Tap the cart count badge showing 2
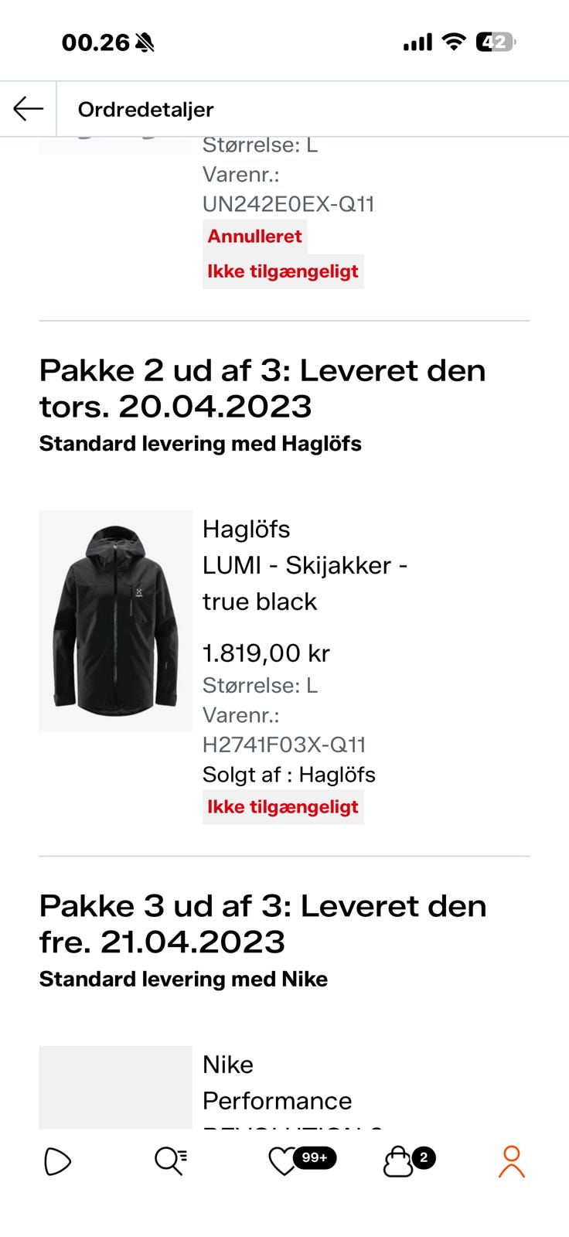The height and width of the screenshot is (1237, 569). tap(423, 1157)
